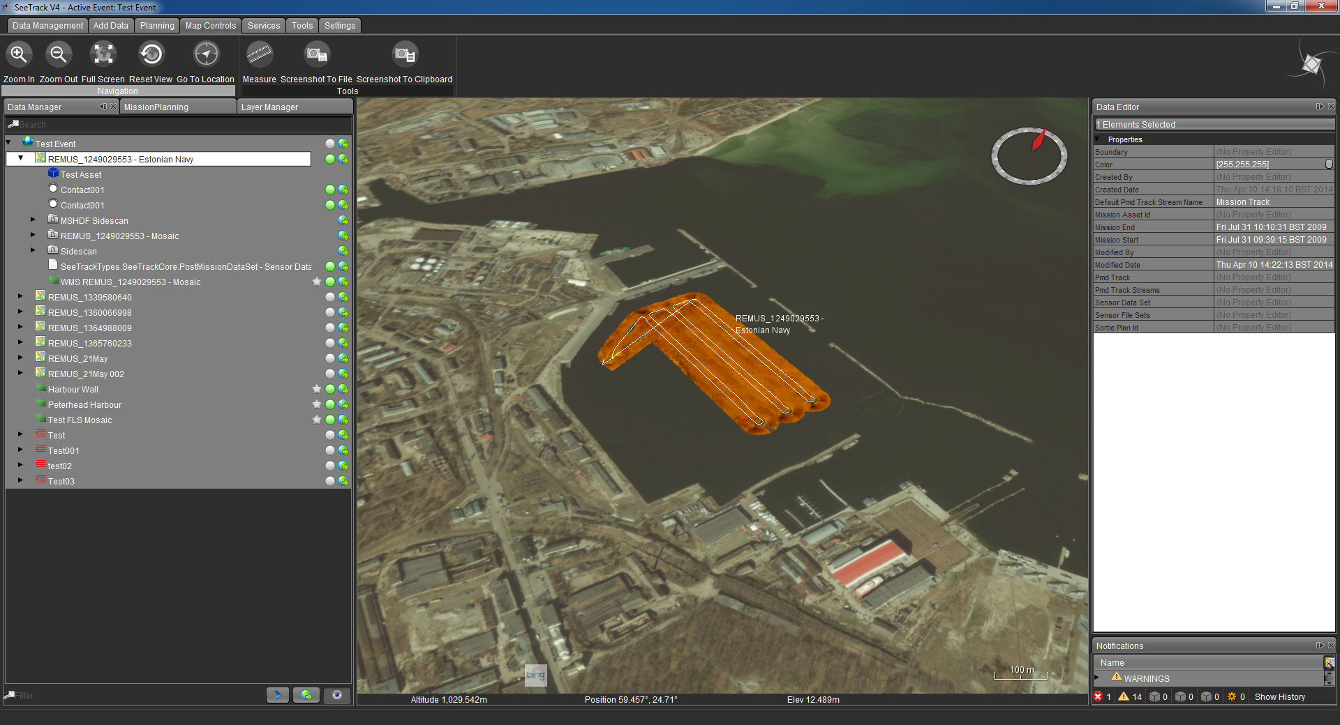Open the Planning menu tab
1340x725 pixels.
157,26
